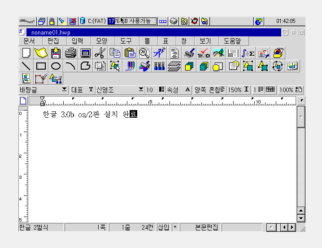
Task: Select the scissors cut icon
Action: tap(100, 53)
